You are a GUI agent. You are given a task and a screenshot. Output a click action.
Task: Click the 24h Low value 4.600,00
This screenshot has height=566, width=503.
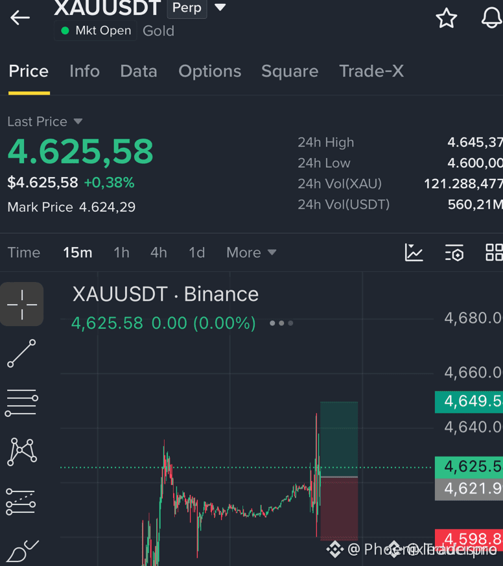475,163
